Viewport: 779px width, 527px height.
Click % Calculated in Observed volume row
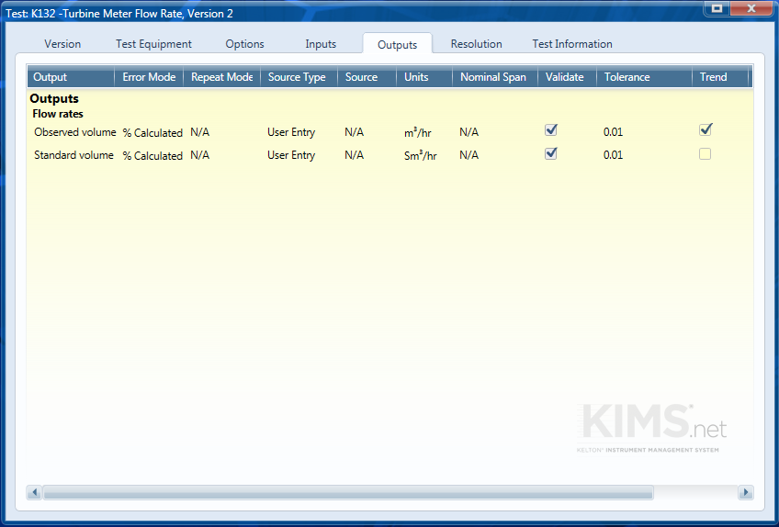pyautogui.click(x=152, y=133)
